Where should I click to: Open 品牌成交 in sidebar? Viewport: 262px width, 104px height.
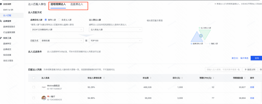7,49
